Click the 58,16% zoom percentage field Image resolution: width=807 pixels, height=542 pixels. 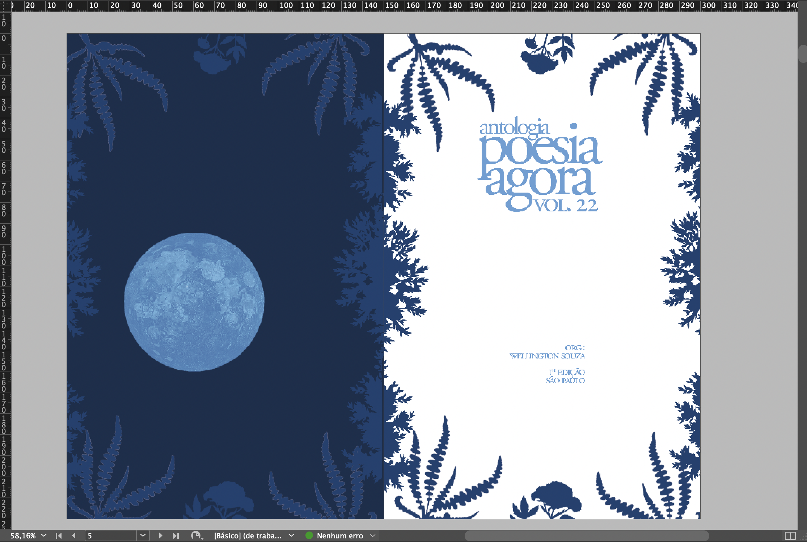[x=23, y=535]
